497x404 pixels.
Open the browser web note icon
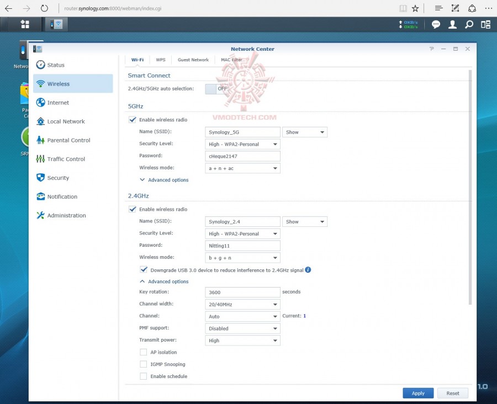point(455,8)
